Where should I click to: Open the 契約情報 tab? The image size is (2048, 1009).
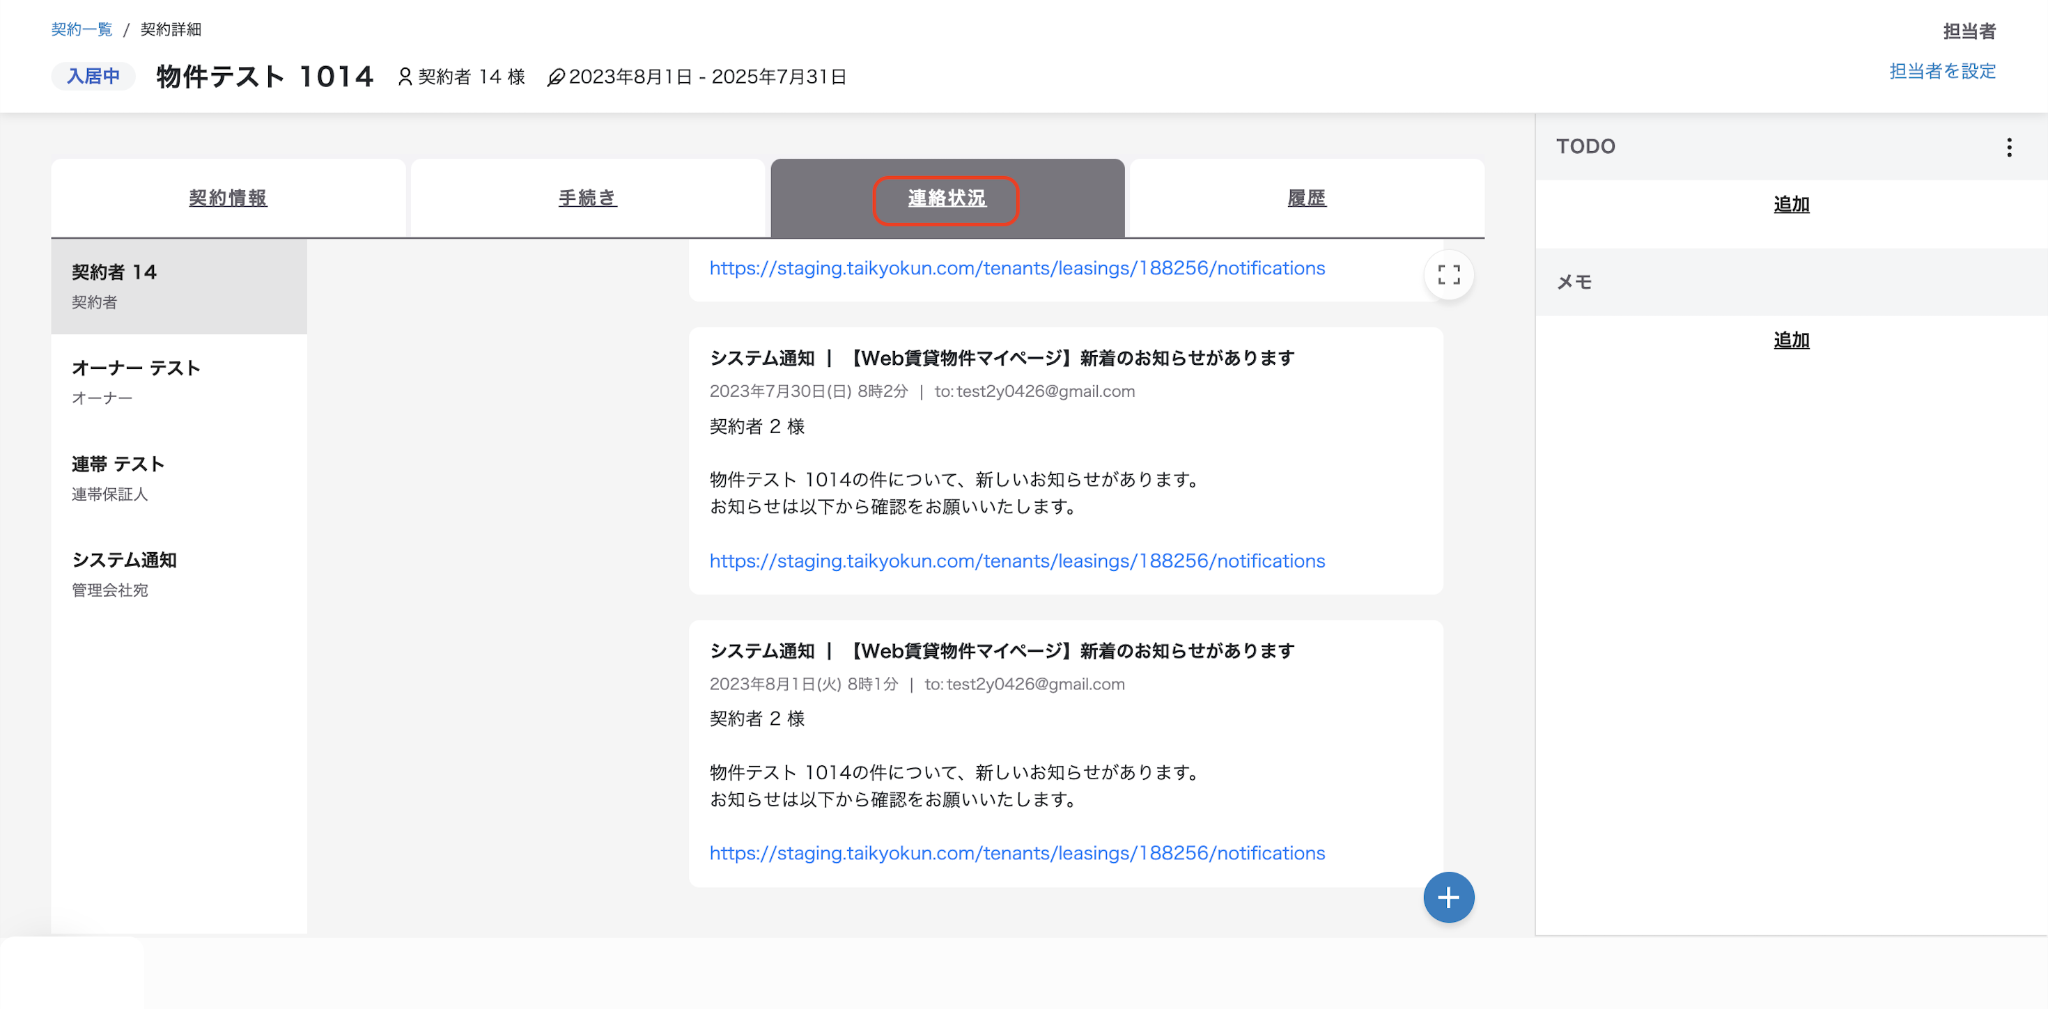228,198
